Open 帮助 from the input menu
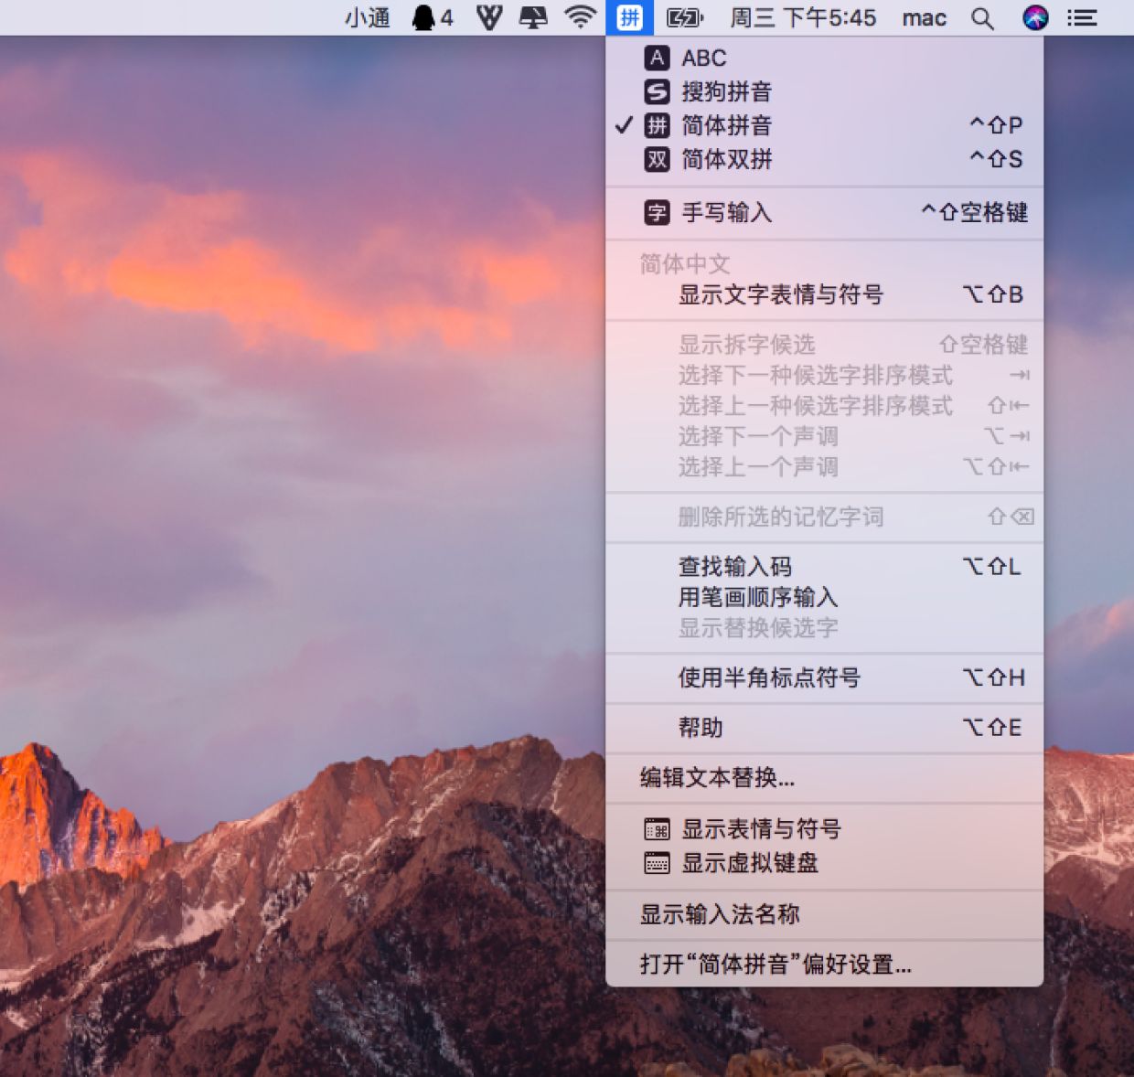Screen dimensions: 1134x1077 tap(824, 728)
